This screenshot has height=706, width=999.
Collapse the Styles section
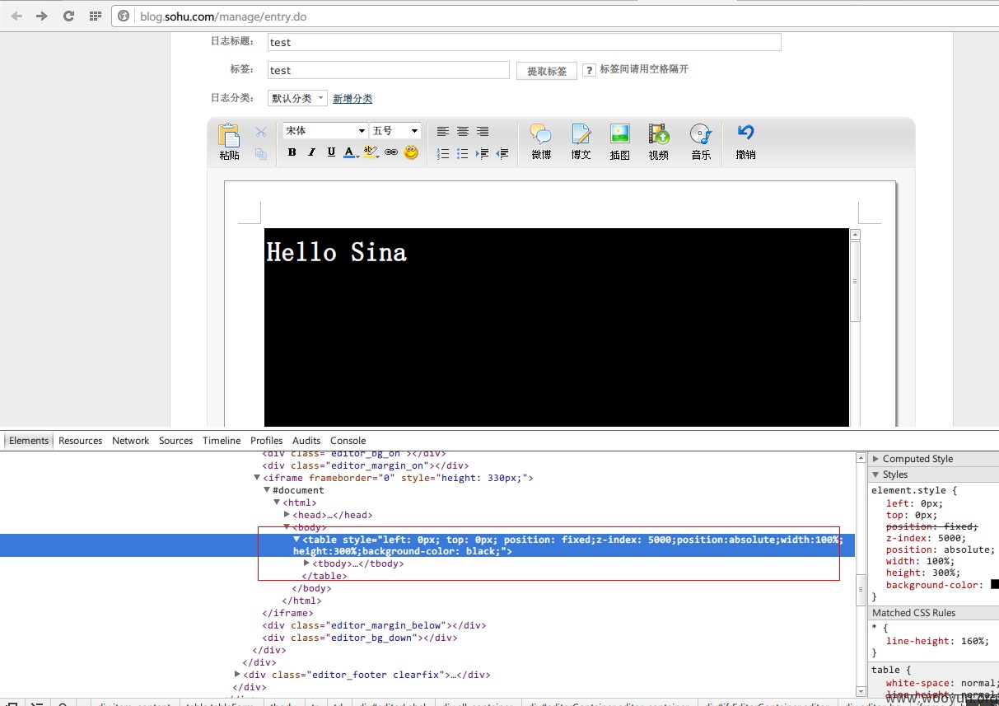pyautogui.click(x=875, y=475)
